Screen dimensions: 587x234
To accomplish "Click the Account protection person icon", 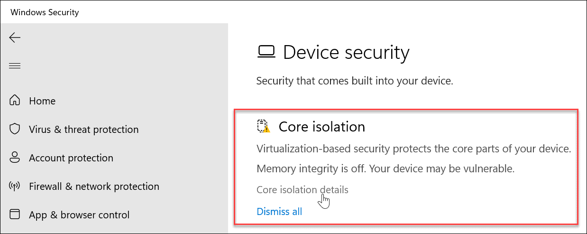I will tap(15, 158).
